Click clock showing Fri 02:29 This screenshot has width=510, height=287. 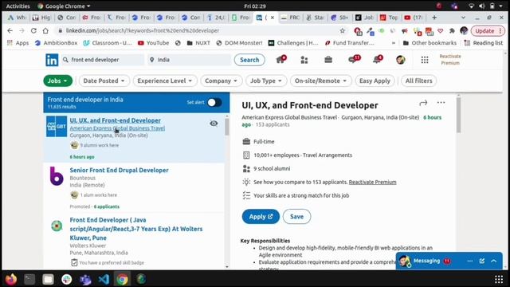(255, 6)
